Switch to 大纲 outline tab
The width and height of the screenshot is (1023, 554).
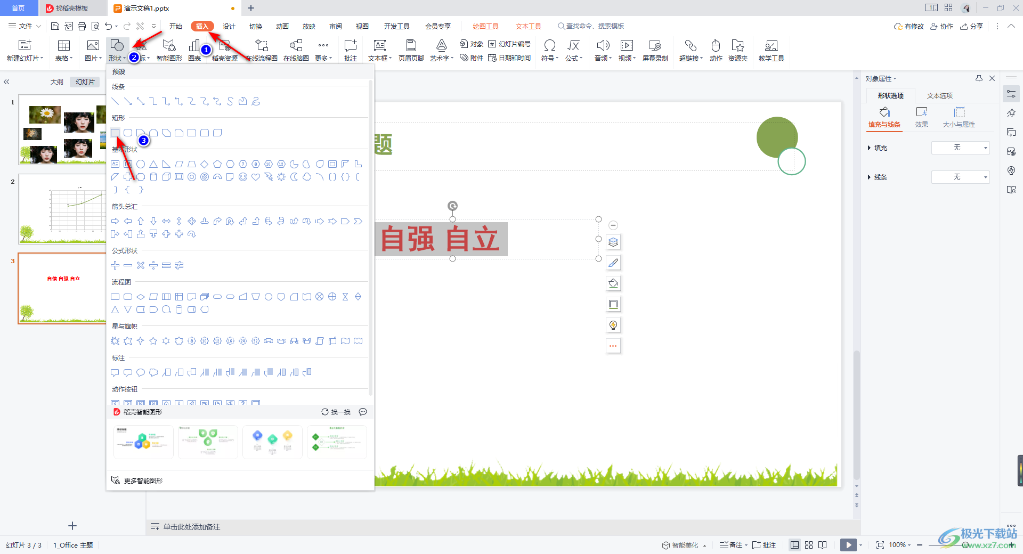(57, 82)
